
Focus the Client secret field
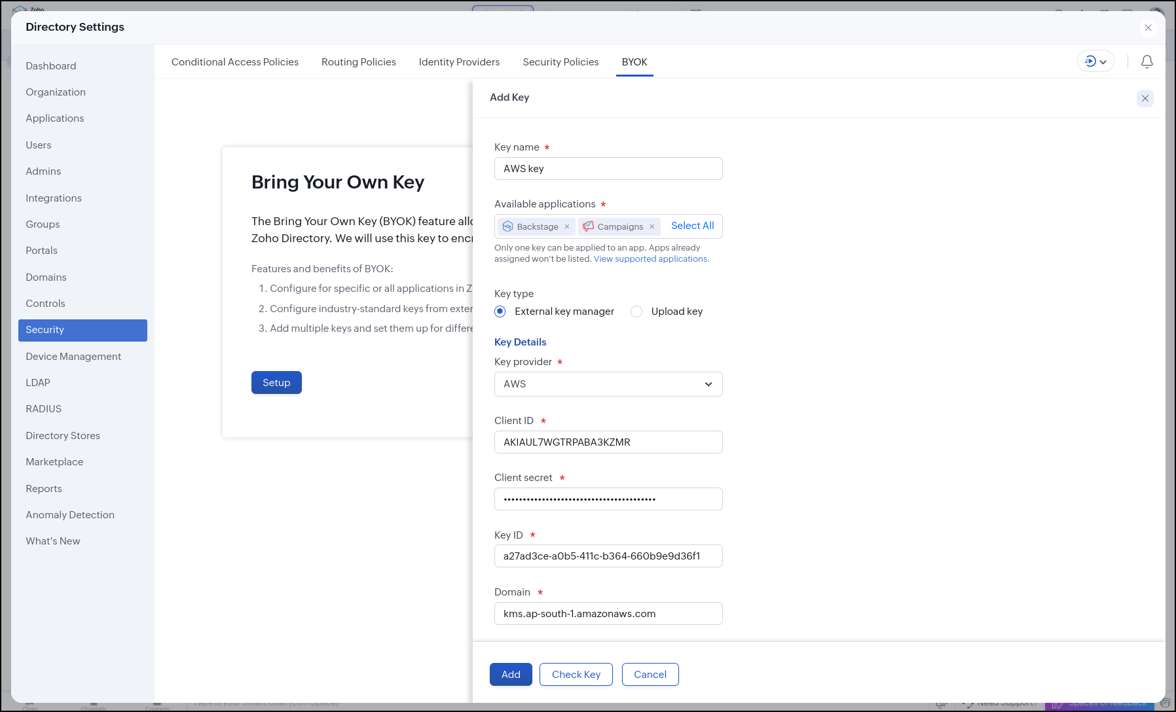click(608, 499)
